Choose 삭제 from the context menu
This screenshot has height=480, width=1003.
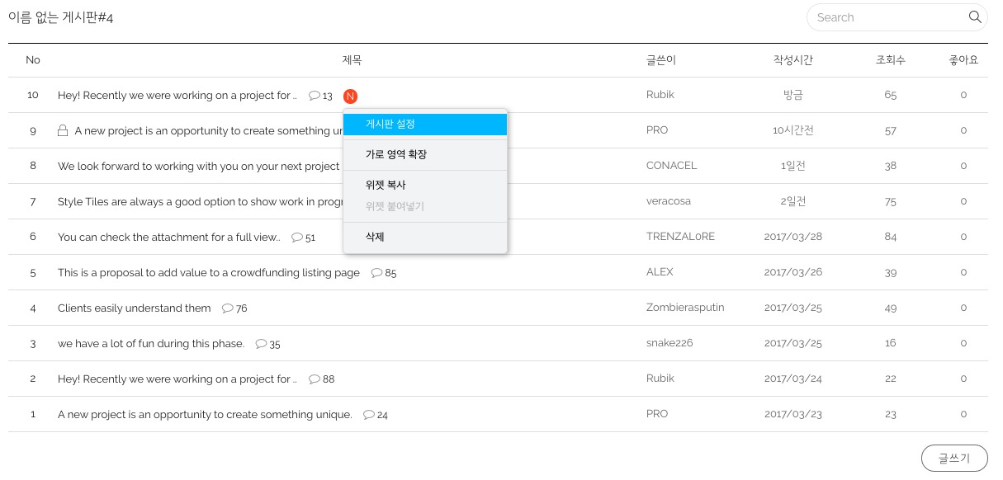(x=425, y=237)
